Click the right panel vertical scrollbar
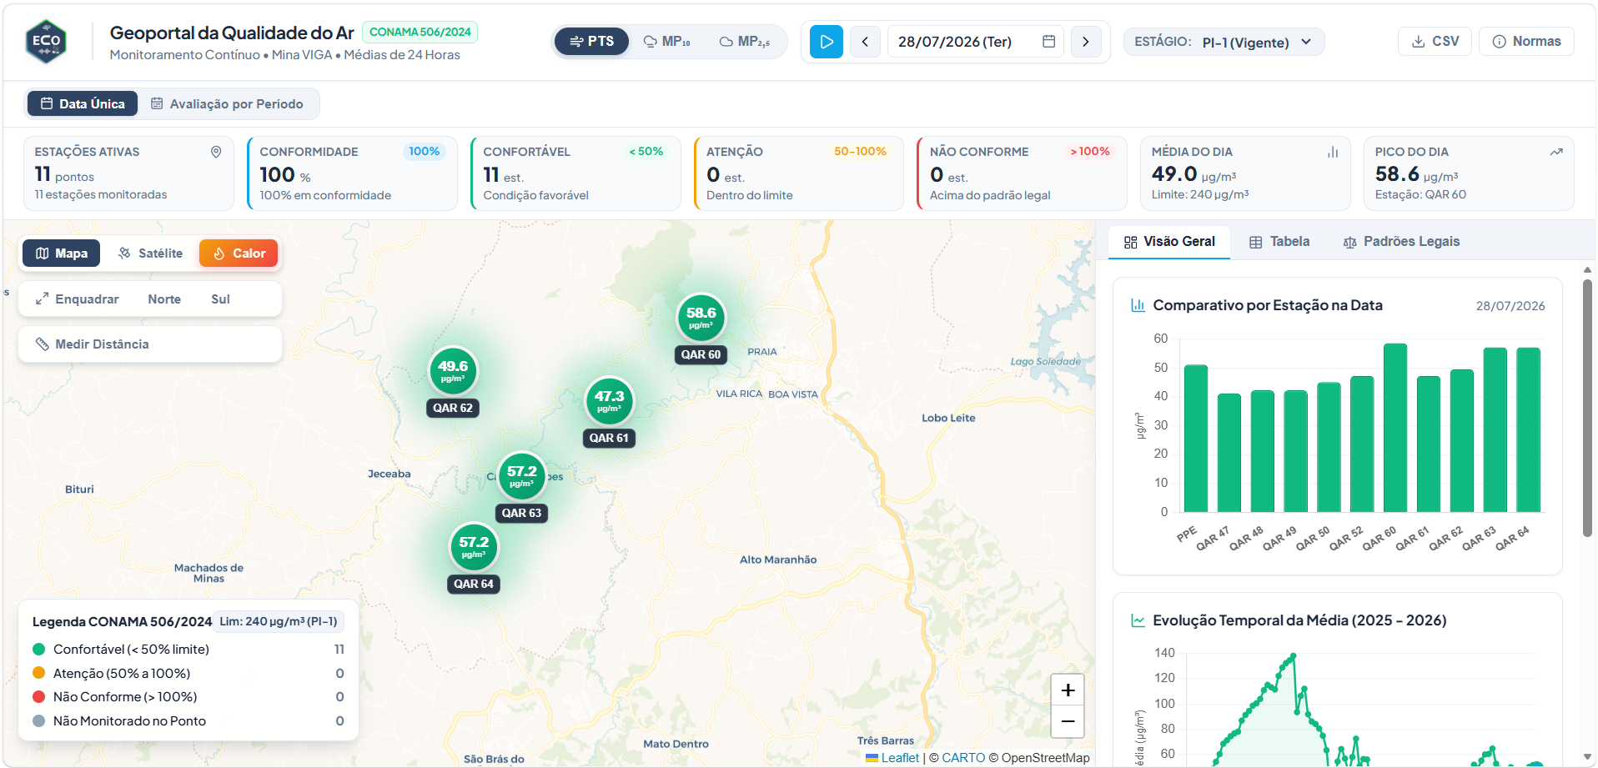The image size is (1598, 768). click(1587, 409)
